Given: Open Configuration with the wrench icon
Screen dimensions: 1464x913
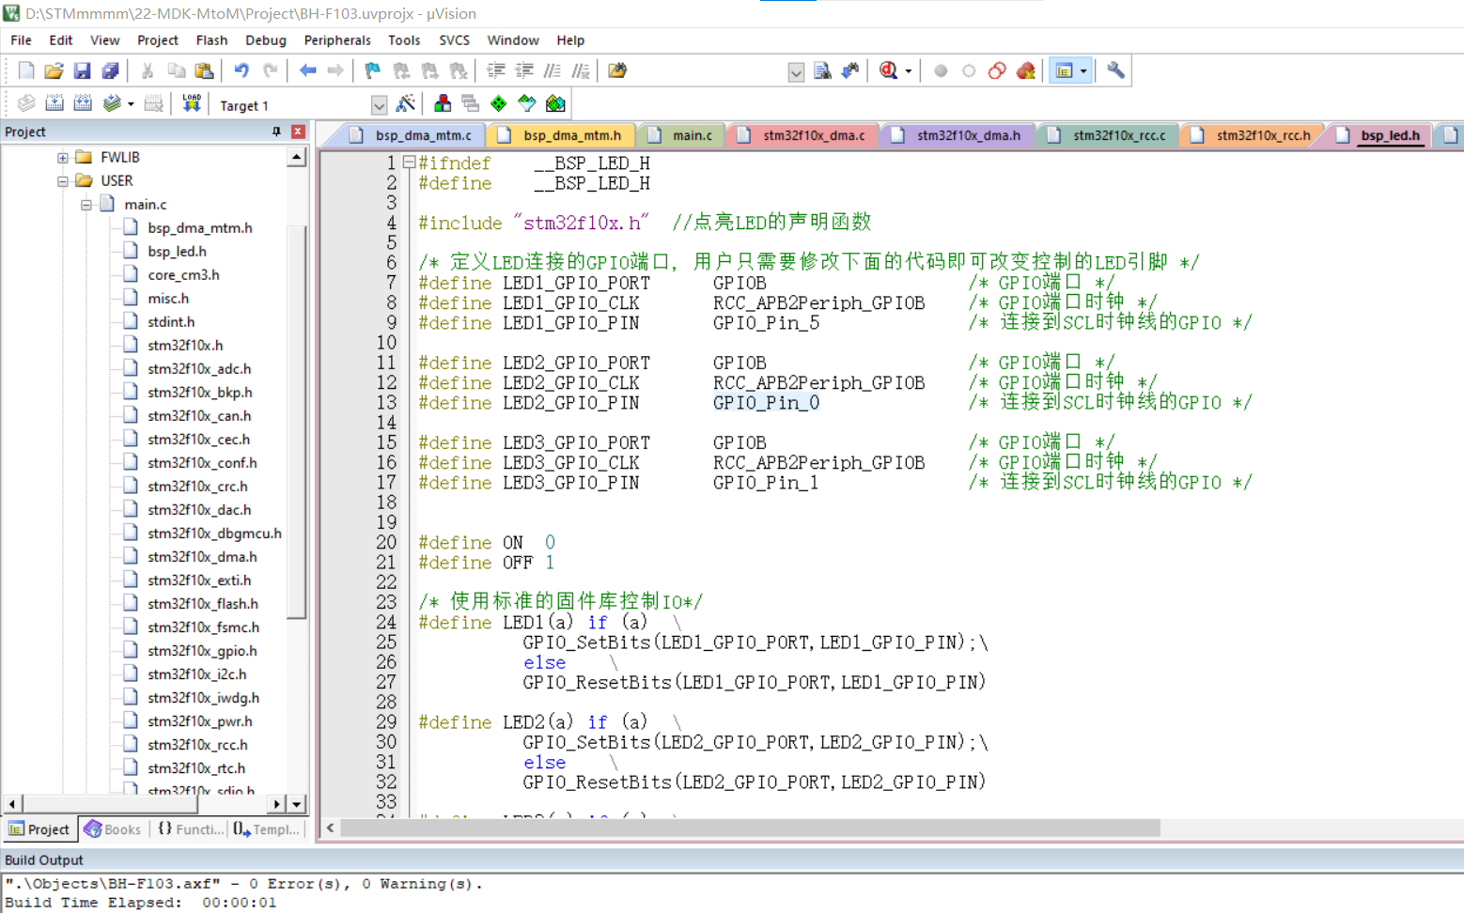Looking at the screenshot, I should (1115, 70).
